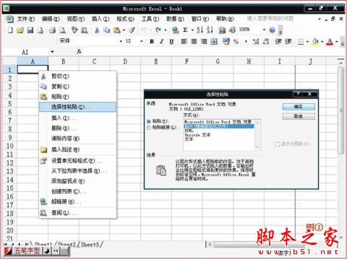The image size is (347, 260).
Task: Click the Underline formatting icon
Action: point(171,41)
